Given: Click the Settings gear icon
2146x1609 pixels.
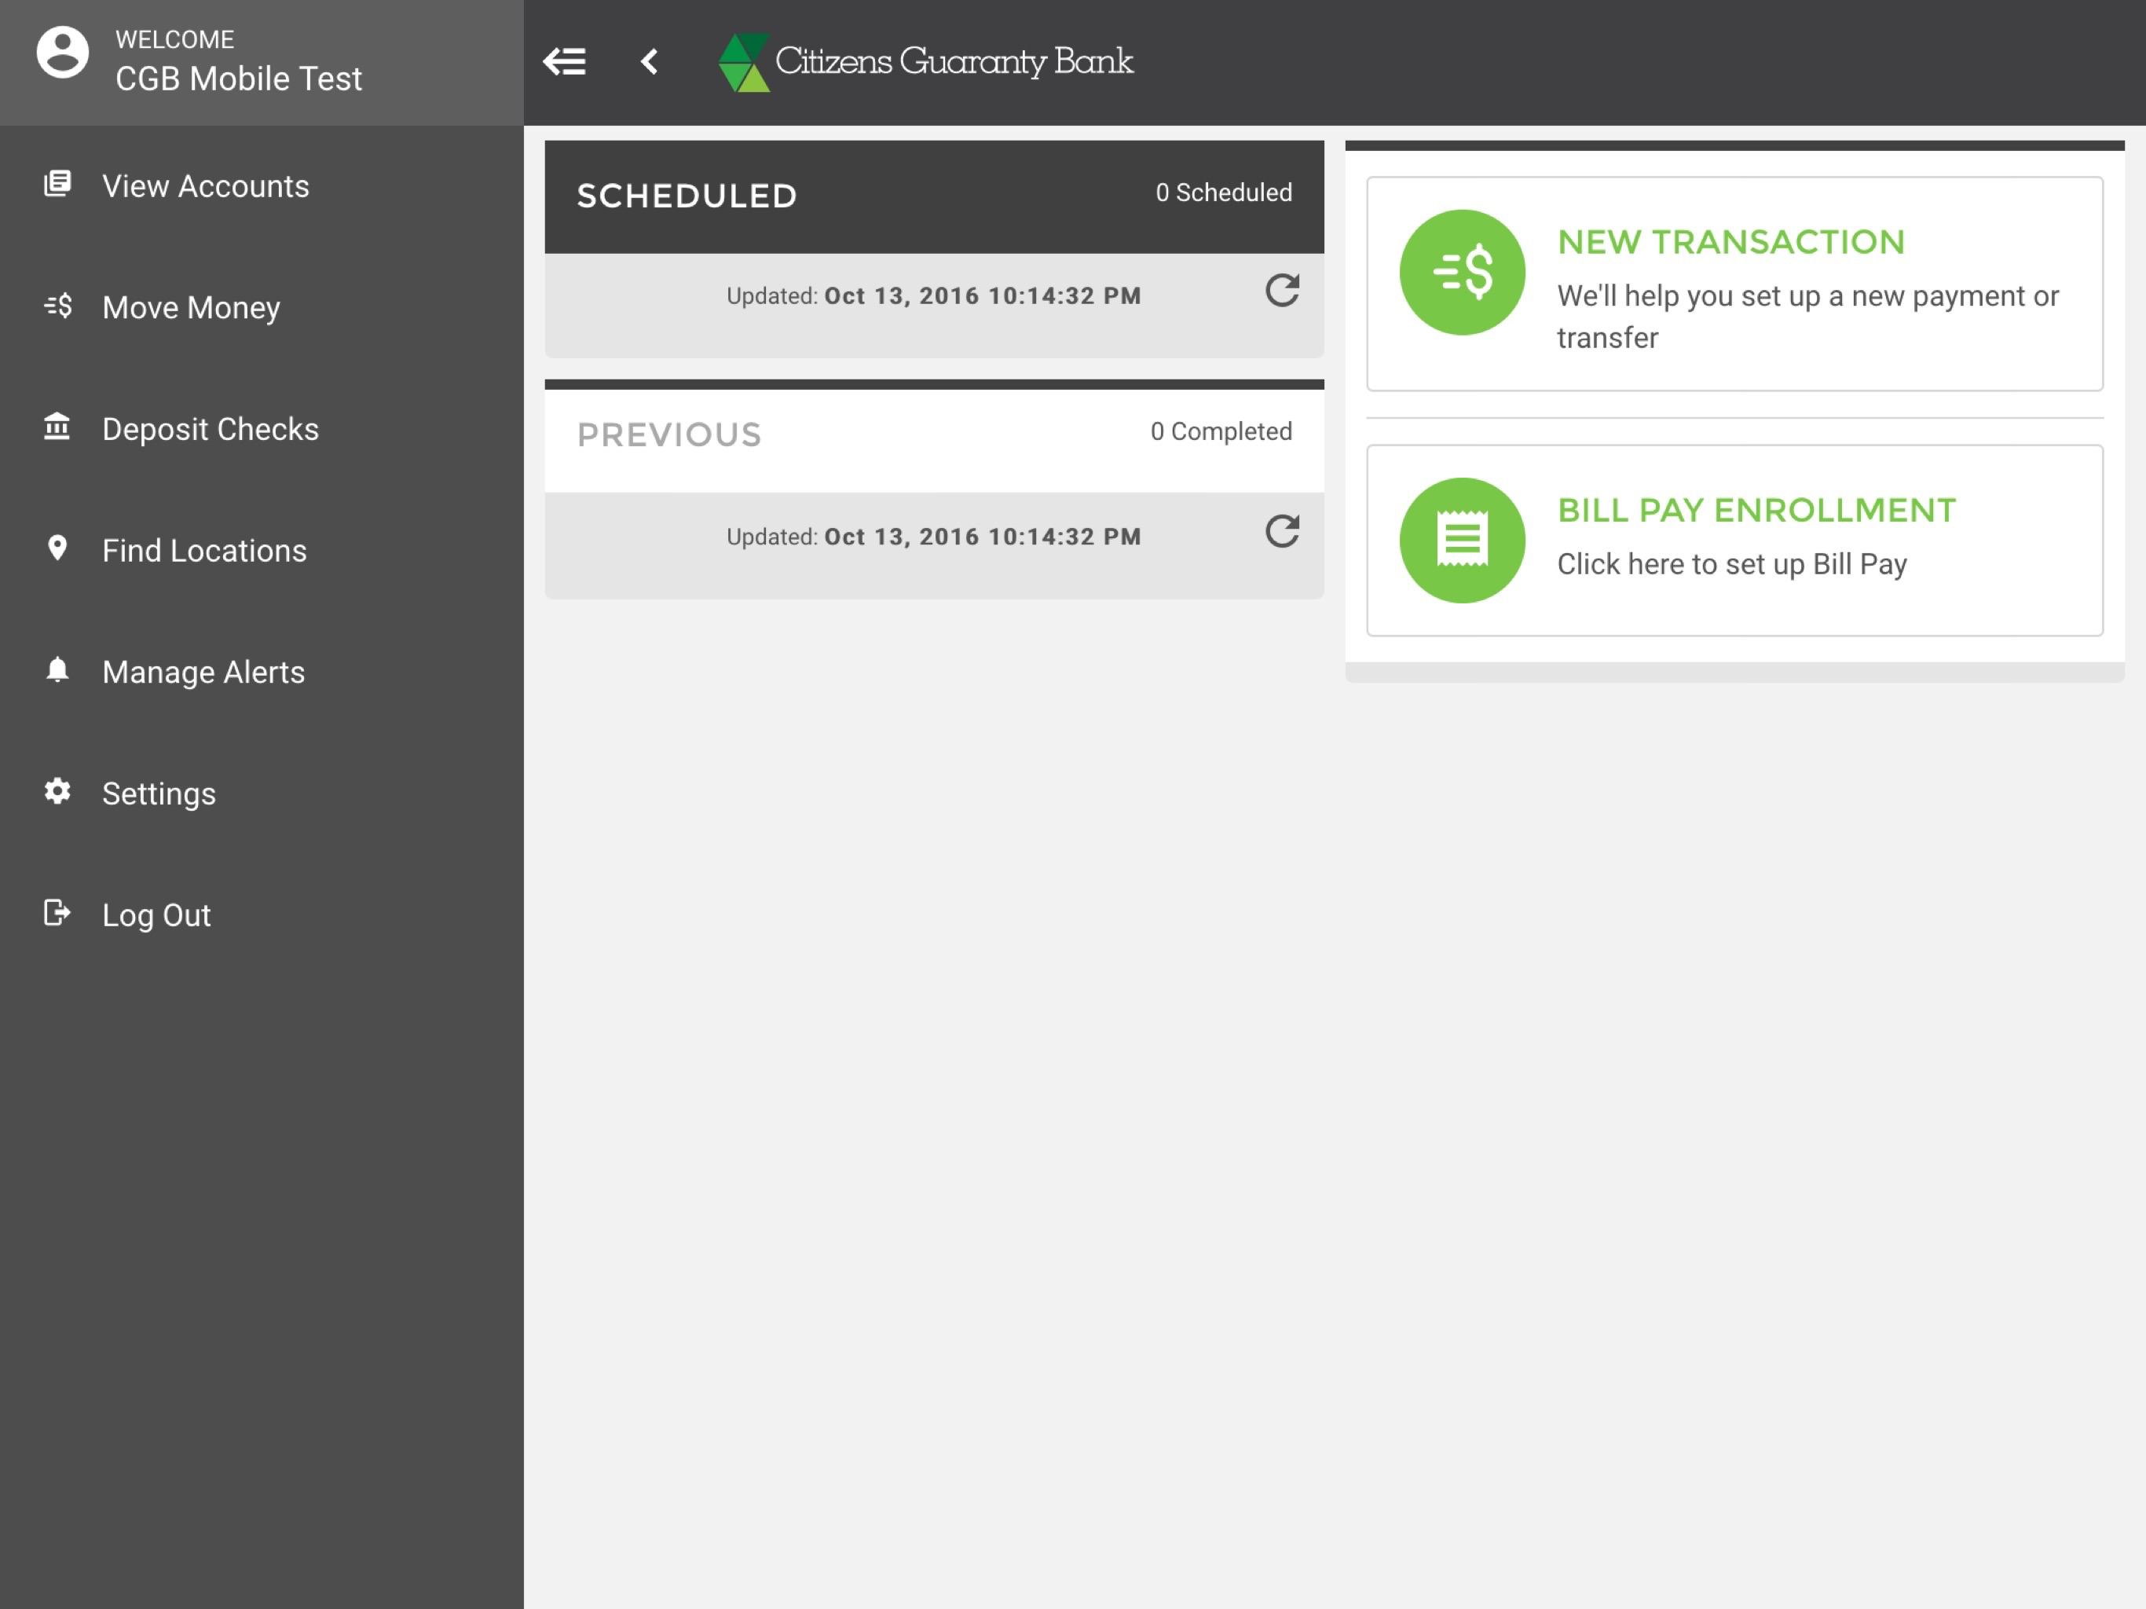Looking at the screenshot, I should [57, 791].
